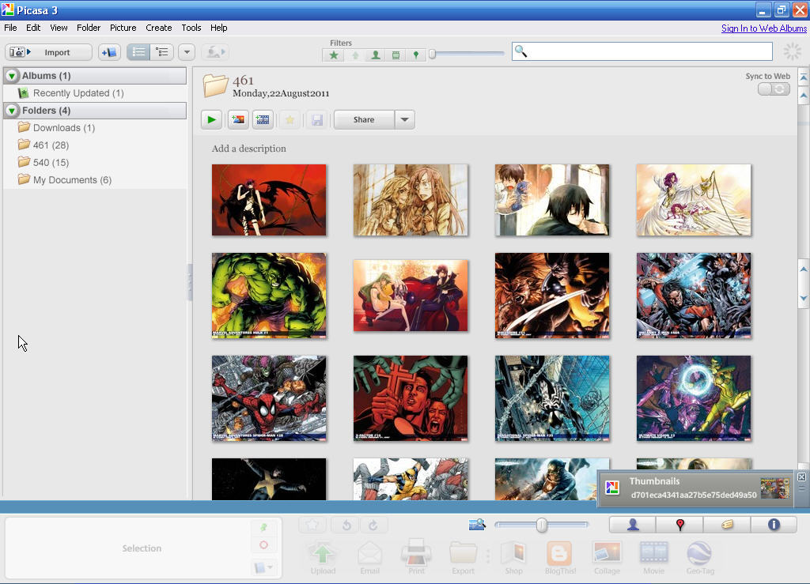Create a collage from this folder
810x584 pixels.
click(607, 557)
